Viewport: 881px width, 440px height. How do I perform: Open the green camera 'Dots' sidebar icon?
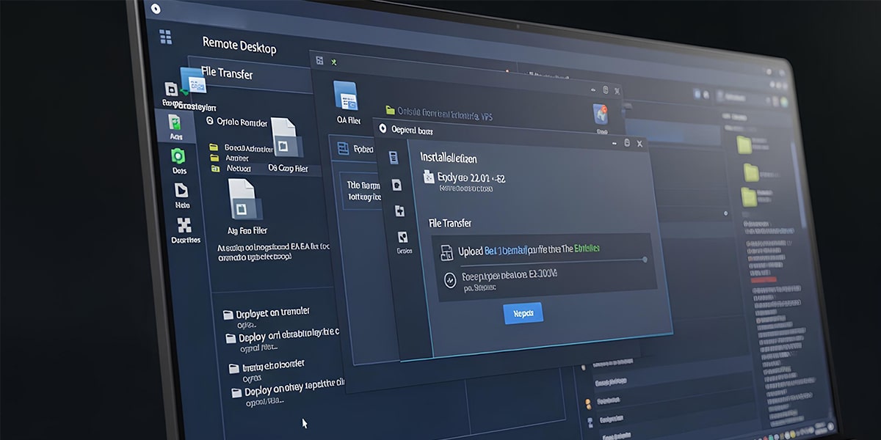click(x=178, y=156)
